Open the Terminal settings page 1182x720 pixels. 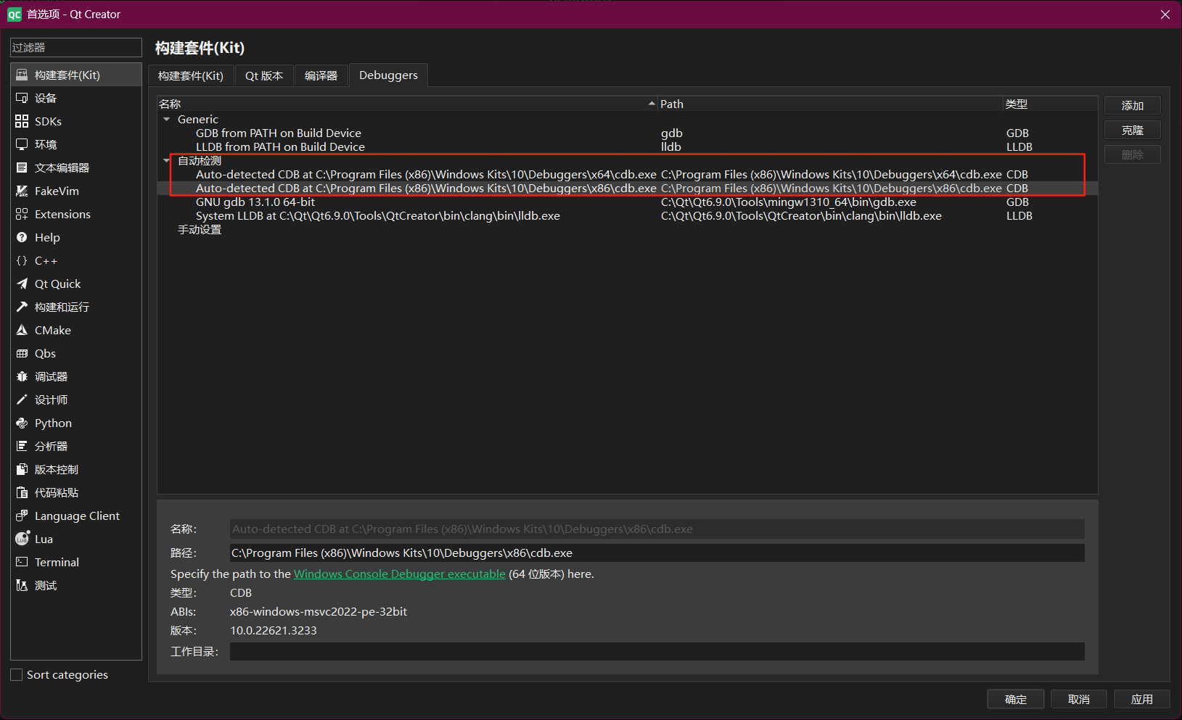pos(56,562)
